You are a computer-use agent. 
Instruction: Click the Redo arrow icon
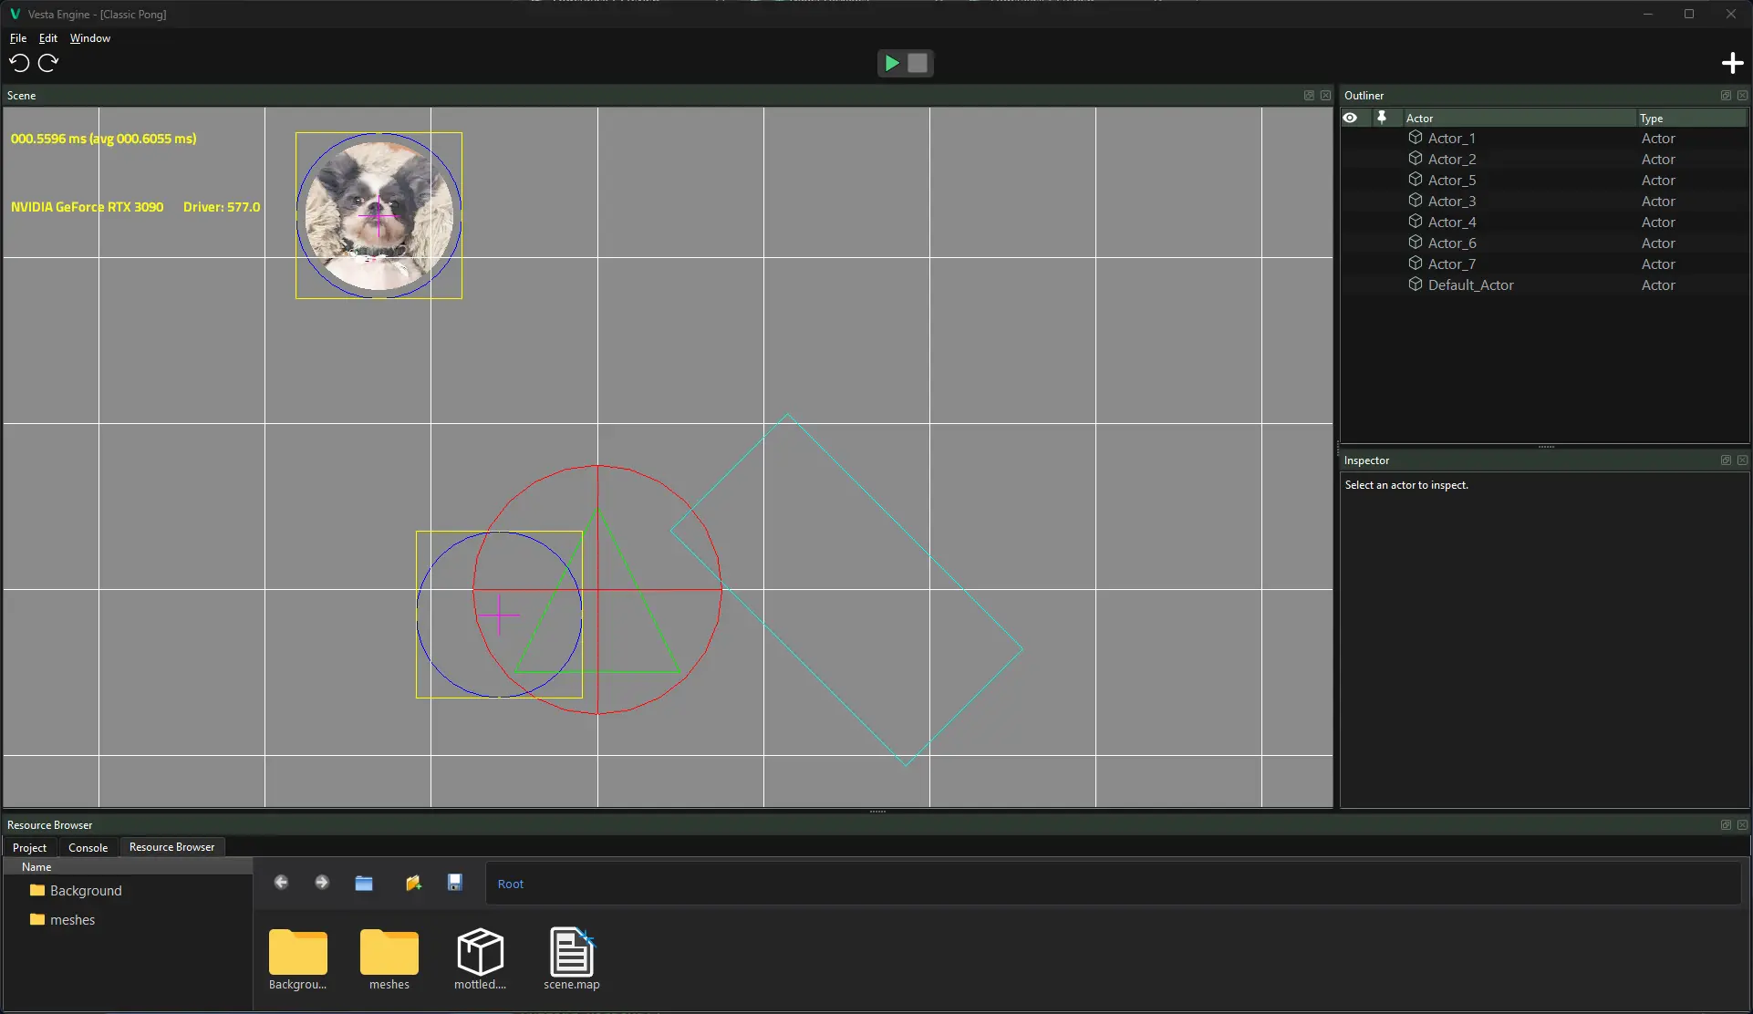pyautogui.click(x=48, y=63)
